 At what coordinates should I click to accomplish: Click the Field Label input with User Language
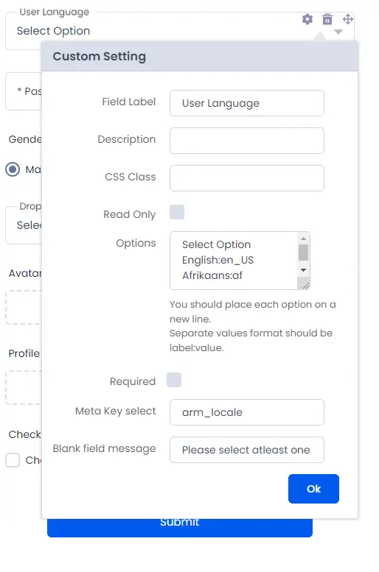coord(247,103)
